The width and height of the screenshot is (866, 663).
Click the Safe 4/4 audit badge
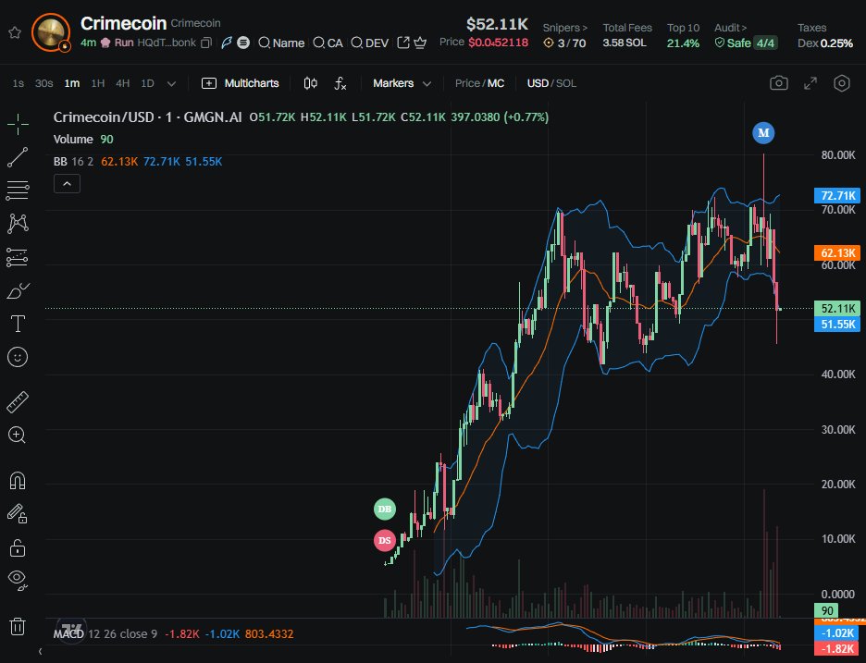(x=746, y=43)
